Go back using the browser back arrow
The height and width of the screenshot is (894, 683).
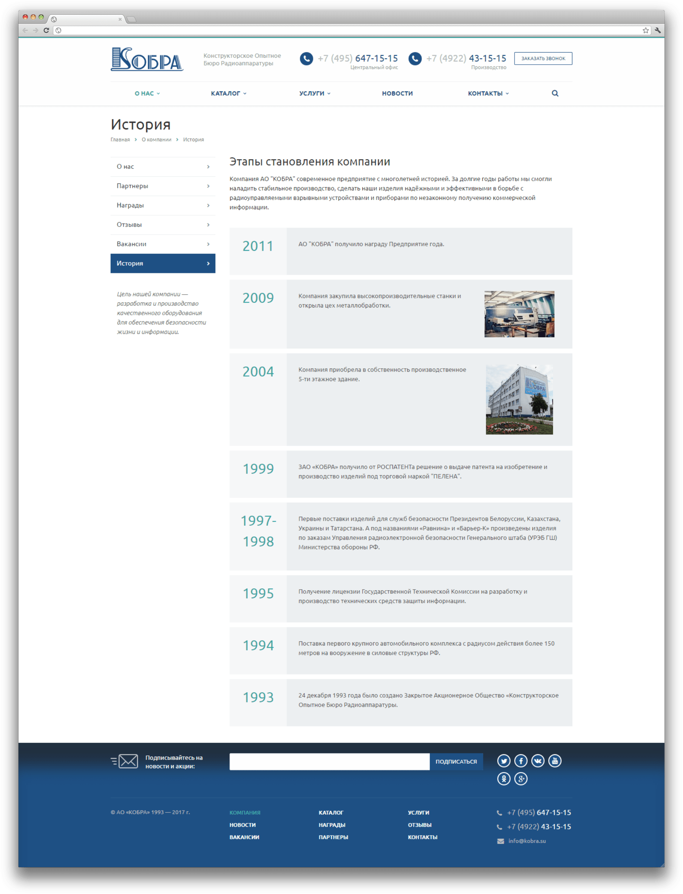[x=25, y=30]
